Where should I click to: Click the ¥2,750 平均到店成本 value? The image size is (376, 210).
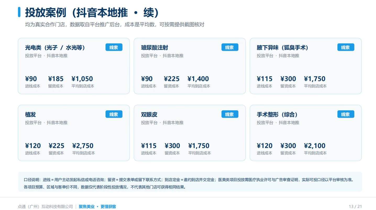pos(83,146)
